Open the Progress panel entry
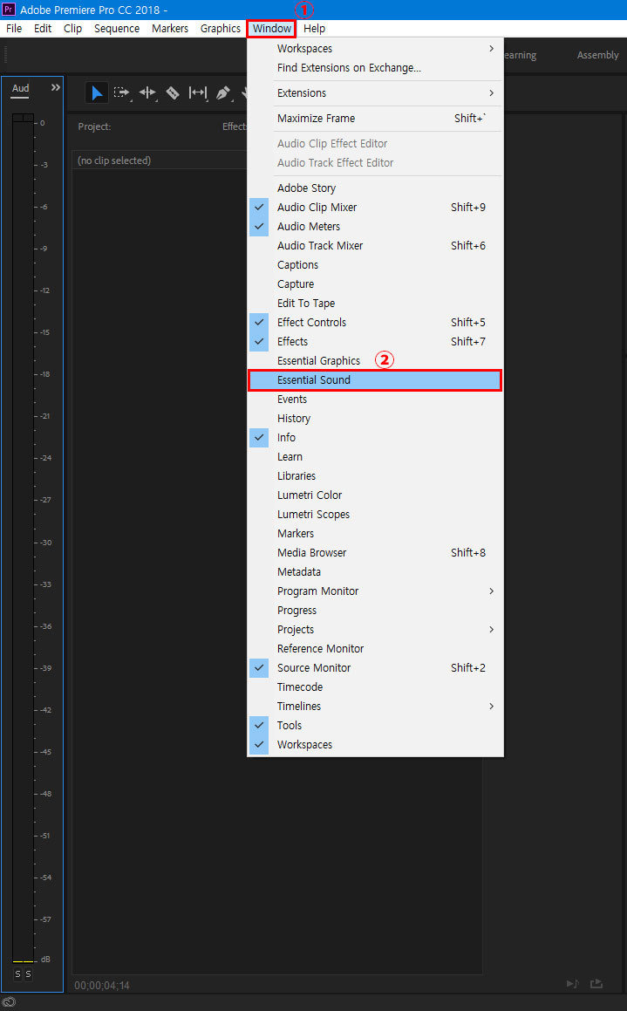Image resolution: width=627 pixels, height=1011 pixels. (x=375, y=610)
